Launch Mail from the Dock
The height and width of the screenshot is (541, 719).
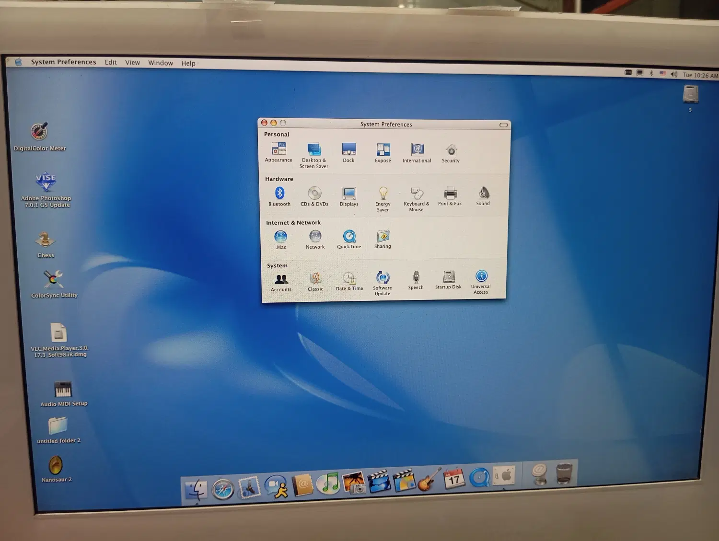(x=249, y=488)
